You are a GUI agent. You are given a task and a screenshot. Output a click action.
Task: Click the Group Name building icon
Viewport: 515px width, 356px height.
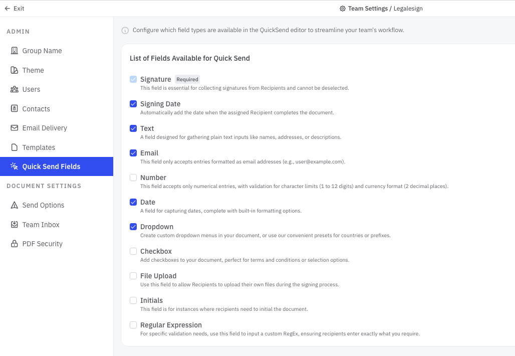point(15,51)
